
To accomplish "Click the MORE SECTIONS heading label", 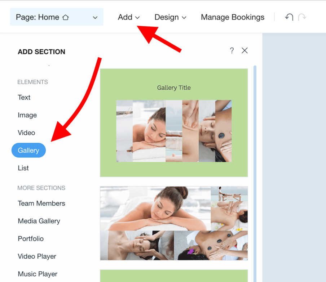I will 41,188.
